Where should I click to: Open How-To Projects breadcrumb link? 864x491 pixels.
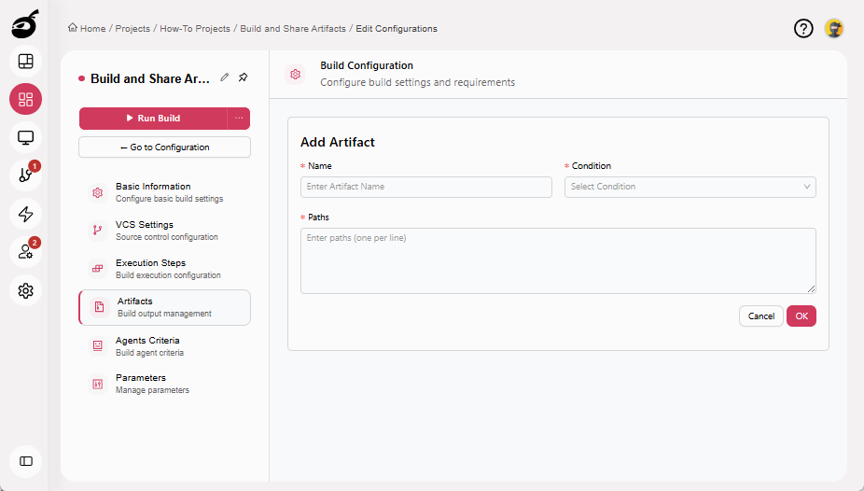pyautogui.click(x=195, y=29)
